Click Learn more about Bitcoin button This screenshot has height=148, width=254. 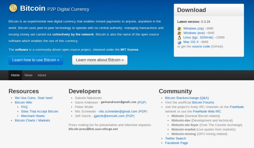(100, 60)
